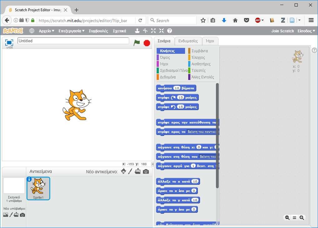Open the Αρχείο menu
Screen dimensions: 318x228
[46, 31]
